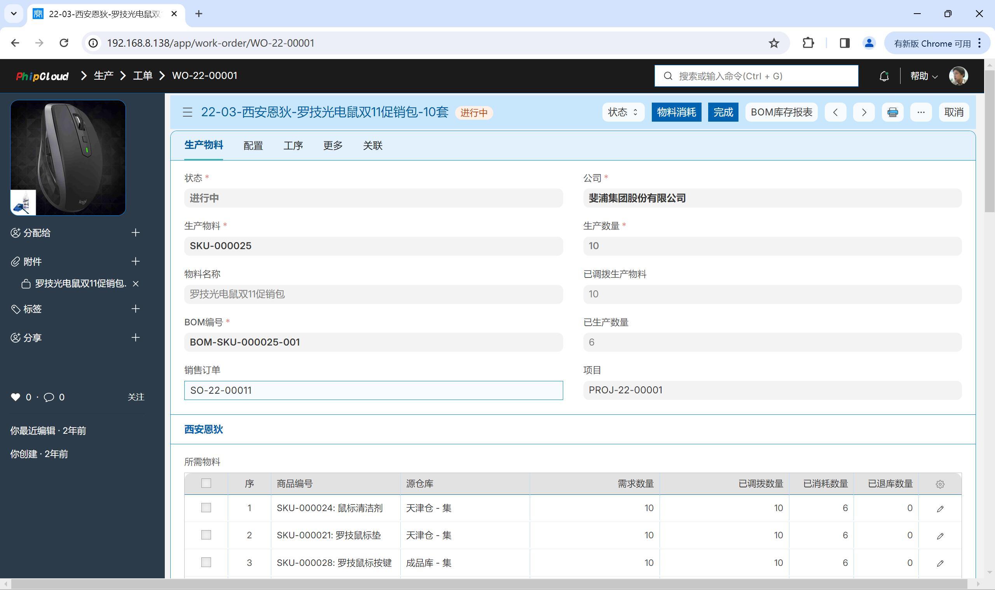
Task: Open the 状态 dropdown button
Action: [x=623, y=112]
